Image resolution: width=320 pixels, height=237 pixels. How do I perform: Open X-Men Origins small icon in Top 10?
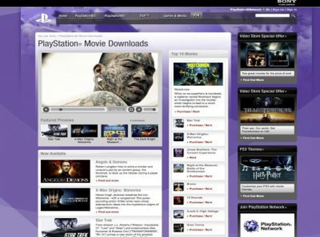[x=179, y=137]
